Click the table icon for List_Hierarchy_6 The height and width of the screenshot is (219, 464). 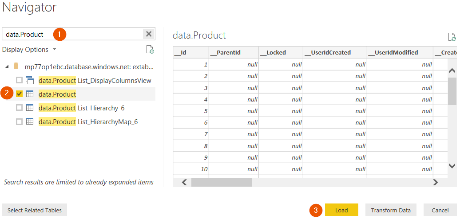[30, 108]
